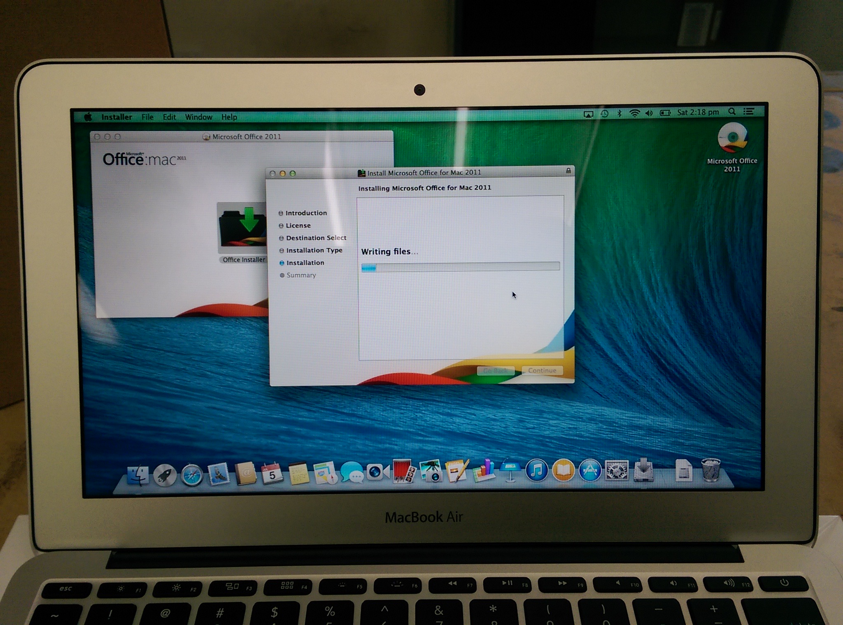Open the Installer application menu

click(117, 117)
